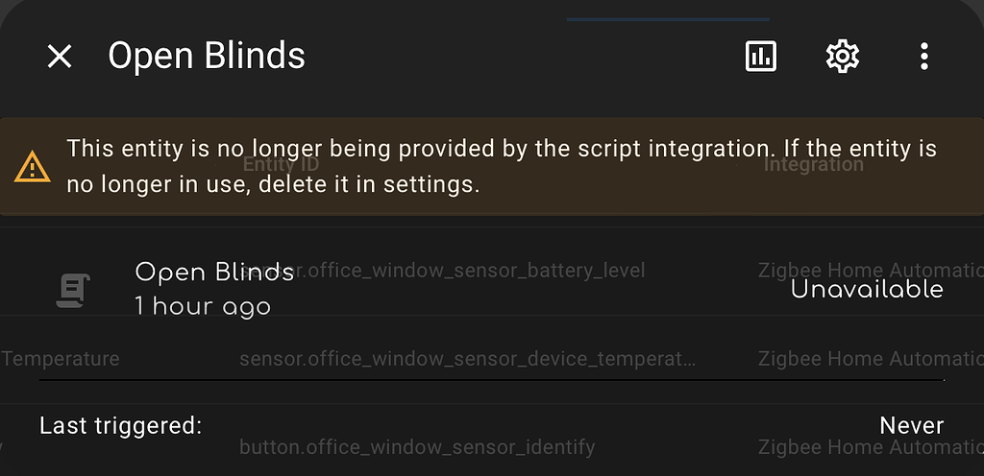This screenshot has width=984, height=476.
Task: Select the Open Blinds entity name in the row
Action: pyautogui.click(x=213, y=272)
